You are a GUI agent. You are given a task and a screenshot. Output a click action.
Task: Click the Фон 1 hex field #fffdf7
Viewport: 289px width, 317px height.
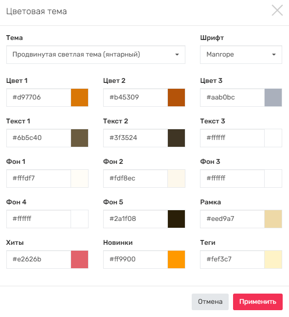click(x=39, y=178)
